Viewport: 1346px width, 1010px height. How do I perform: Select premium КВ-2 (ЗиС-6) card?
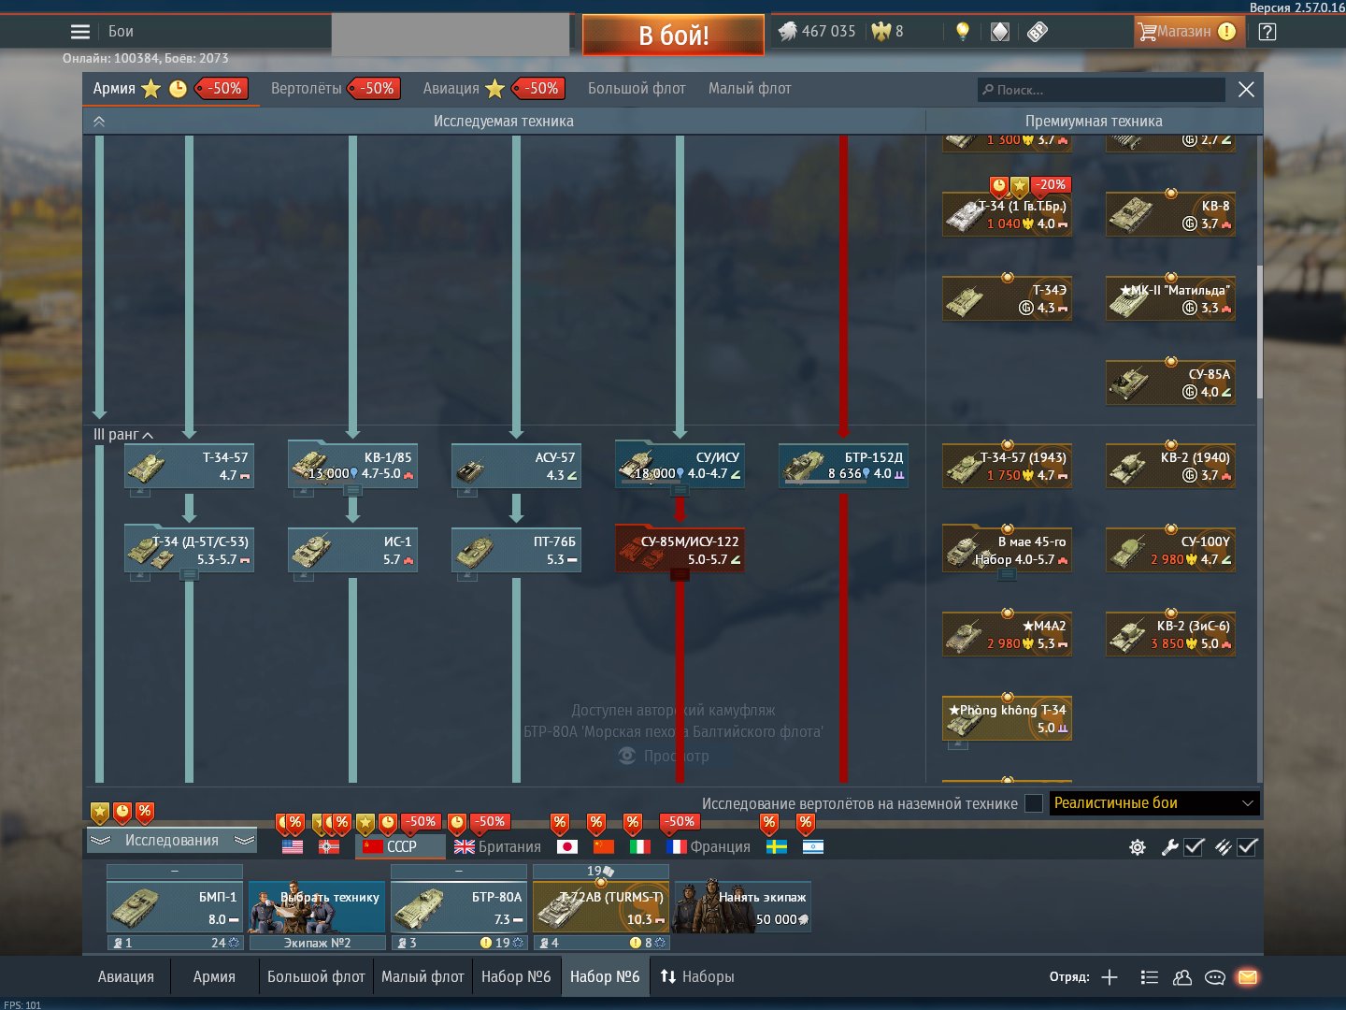tap(1171, 634)
